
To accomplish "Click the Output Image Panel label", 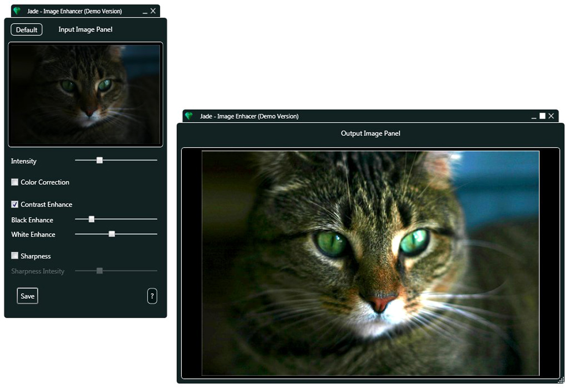I will (370, 133).
